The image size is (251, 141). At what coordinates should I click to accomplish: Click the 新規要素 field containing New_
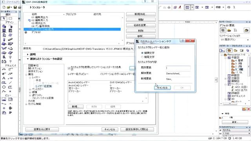(x=178, y=79)
